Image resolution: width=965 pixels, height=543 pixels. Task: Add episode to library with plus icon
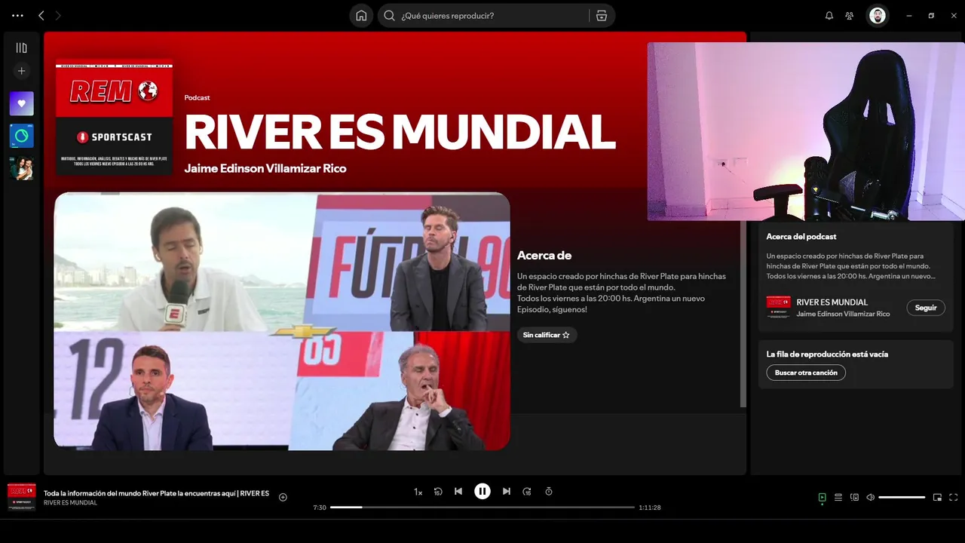click(283, 497)
